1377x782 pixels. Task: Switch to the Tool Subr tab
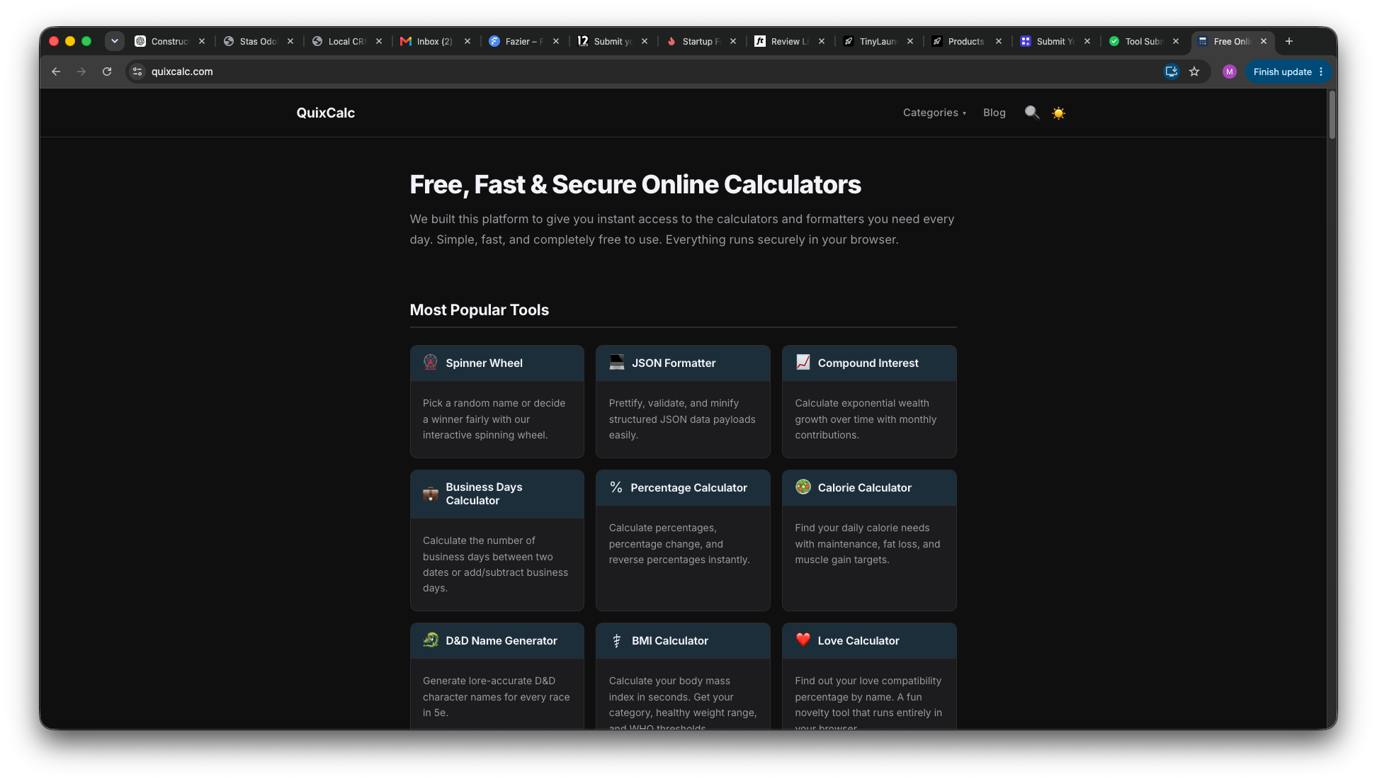1143,41
